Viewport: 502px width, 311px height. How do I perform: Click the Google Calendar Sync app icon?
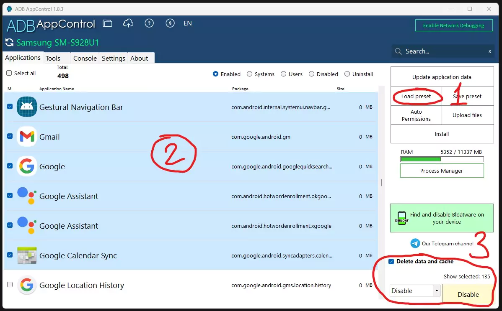click(x=27, y=255)
